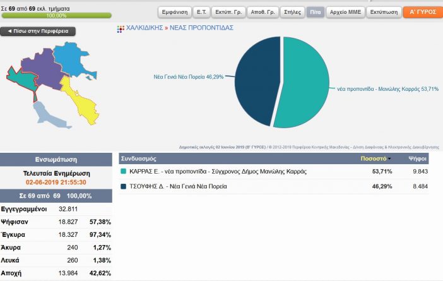The image size is (443, 281).
Task: Sort by the Ποσοστό column header
Action: [x=374, y=158]
